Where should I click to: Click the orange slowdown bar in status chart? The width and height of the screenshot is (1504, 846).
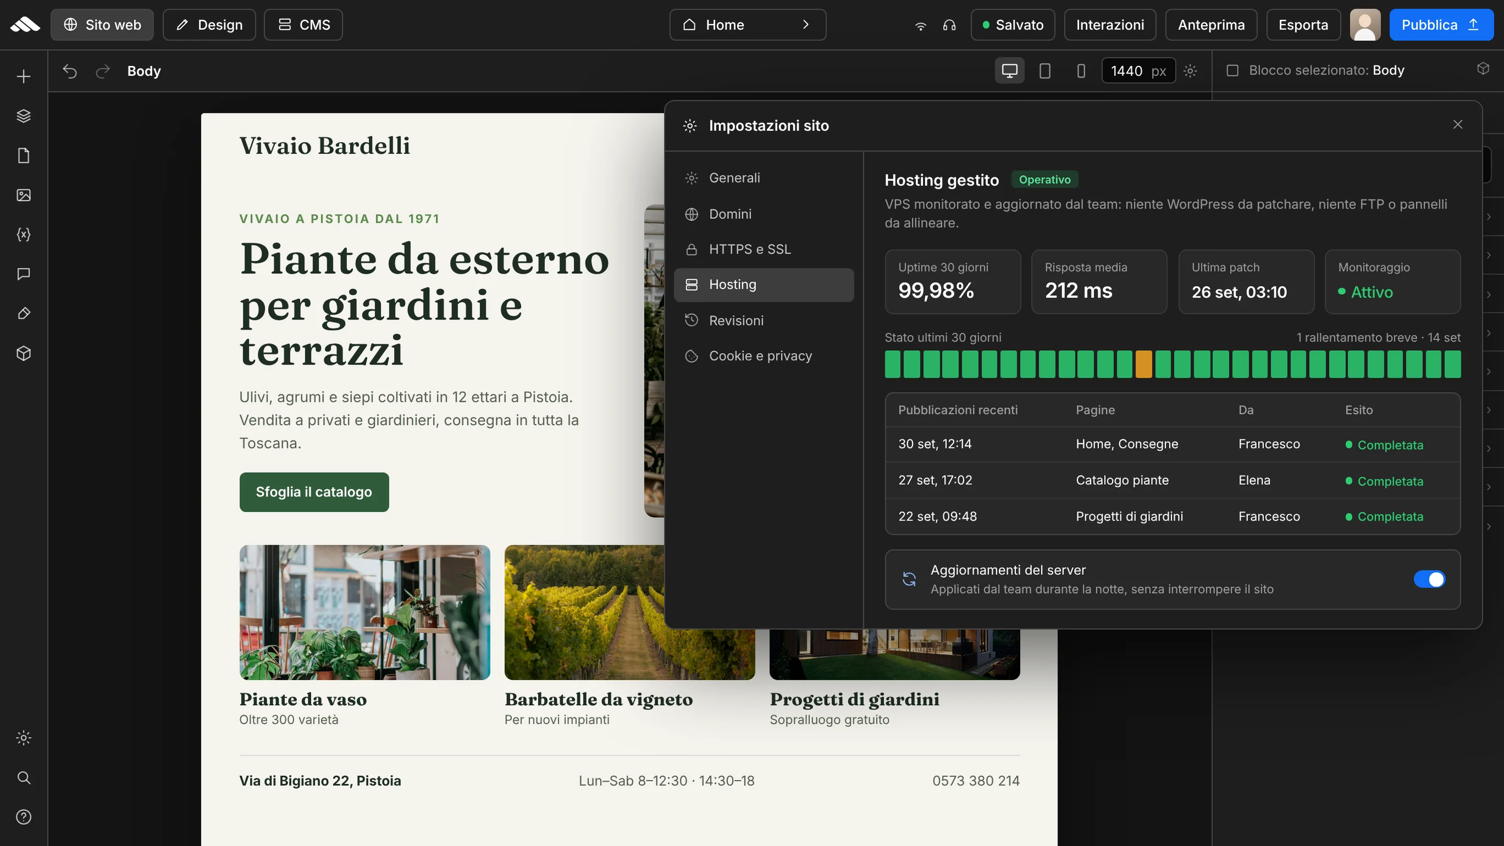(x=1144, y=364)
